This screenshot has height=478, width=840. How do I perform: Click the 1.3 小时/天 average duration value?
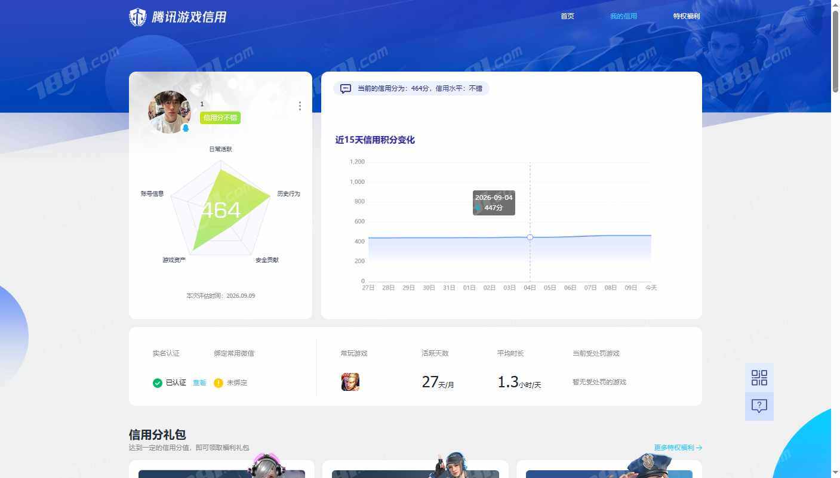point(519,383)
